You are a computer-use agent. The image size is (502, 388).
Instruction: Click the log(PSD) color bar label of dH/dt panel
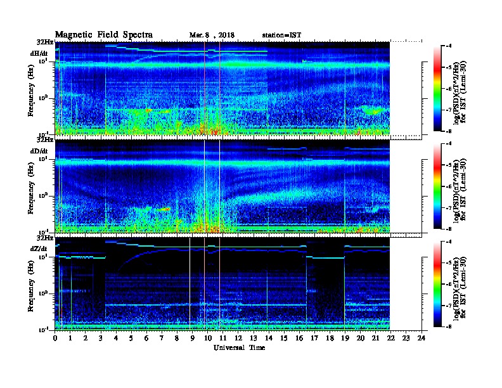click(x=460, y=92)
